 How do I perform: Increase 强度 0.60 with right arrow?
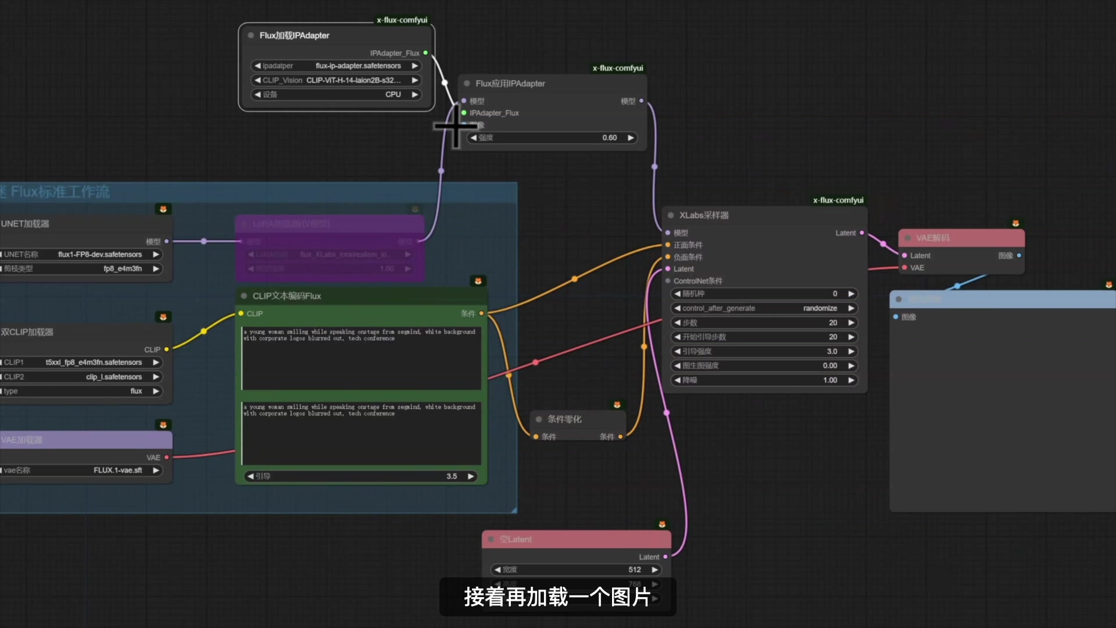[631, 138]
